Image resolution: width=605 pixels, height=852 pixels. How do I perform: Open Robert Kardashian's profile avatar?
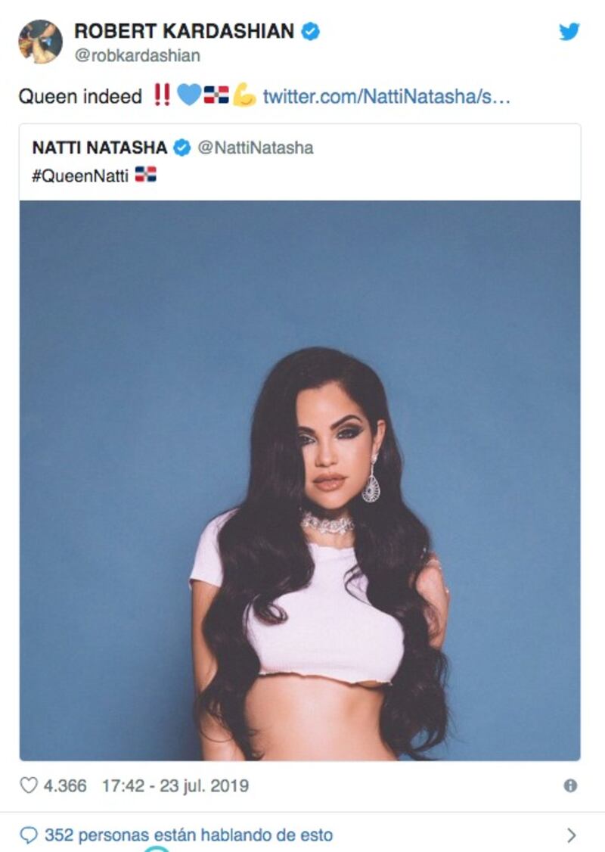click(x=40, y=42)
